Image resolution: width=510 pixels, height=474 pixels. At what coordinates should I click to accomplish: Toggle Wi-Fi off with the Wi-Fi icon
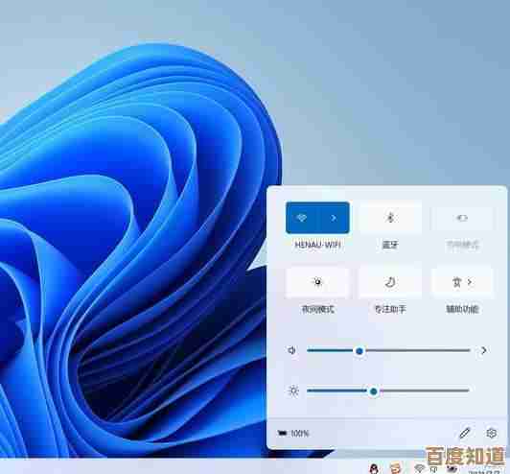(x=302, y=218)
